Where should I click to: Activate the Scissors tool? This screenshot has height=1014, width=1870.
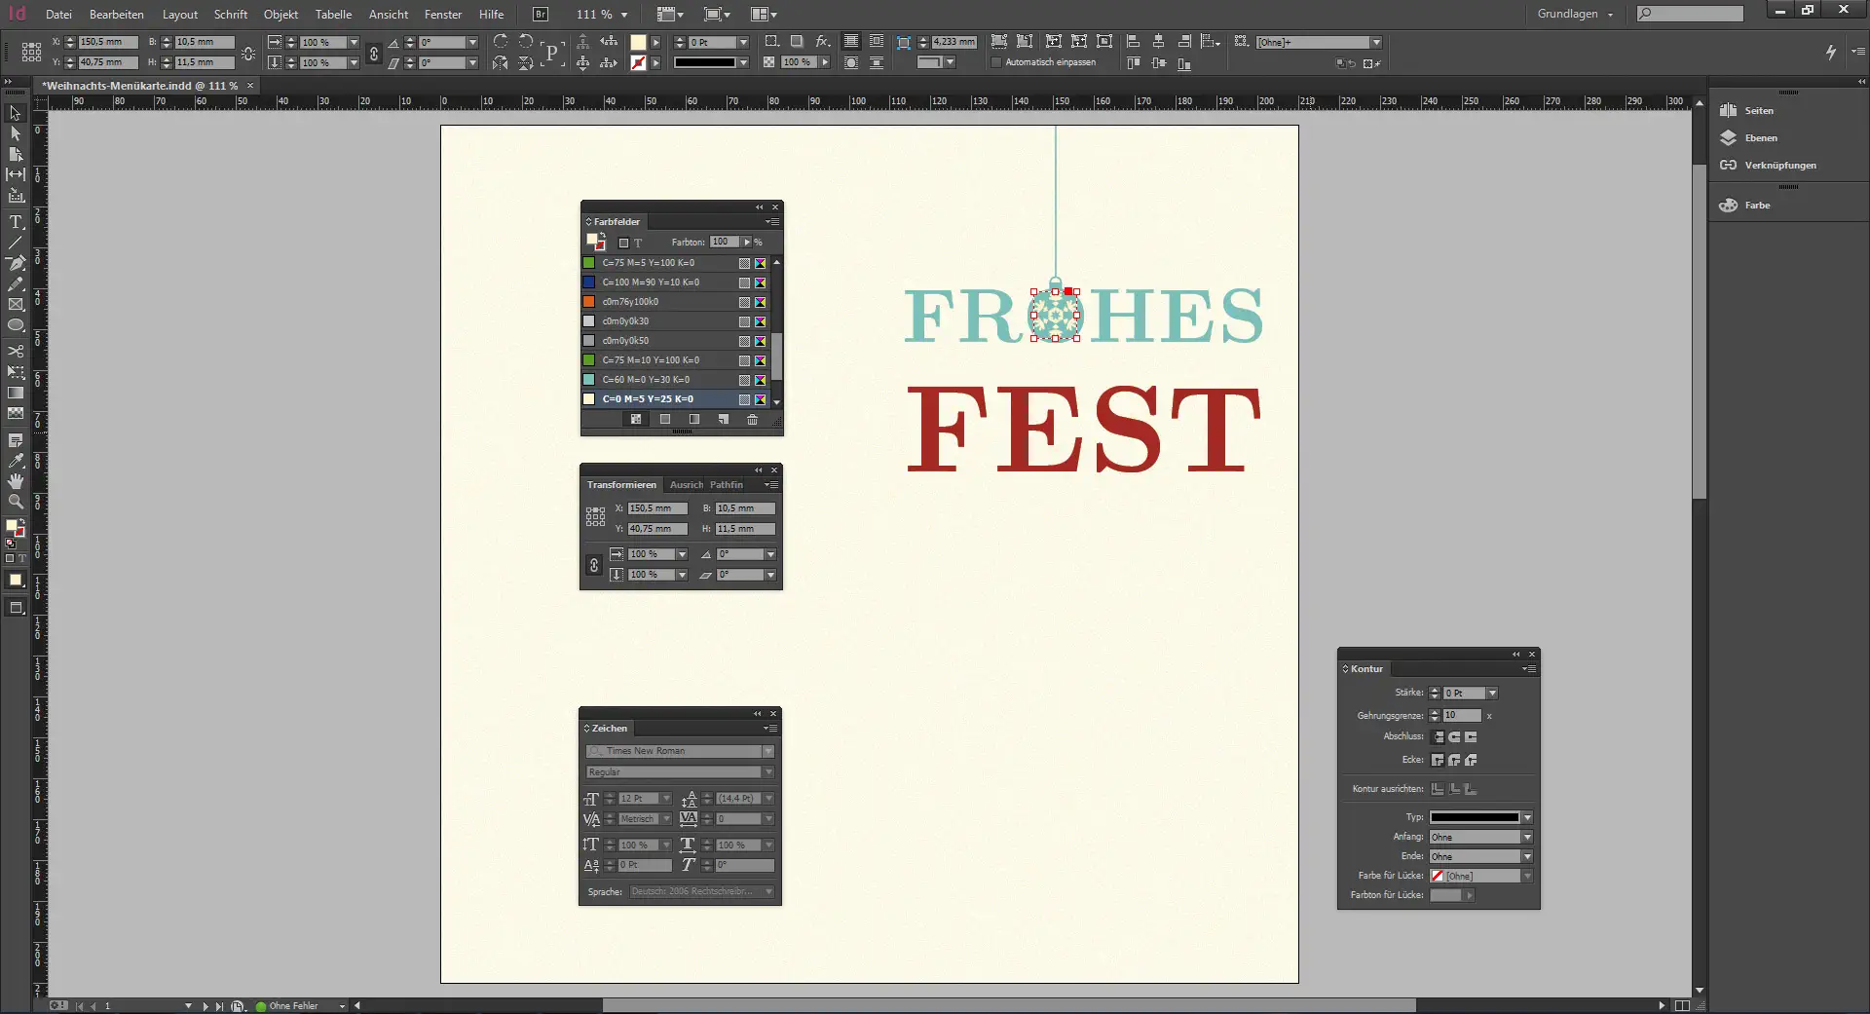point(16,351)
